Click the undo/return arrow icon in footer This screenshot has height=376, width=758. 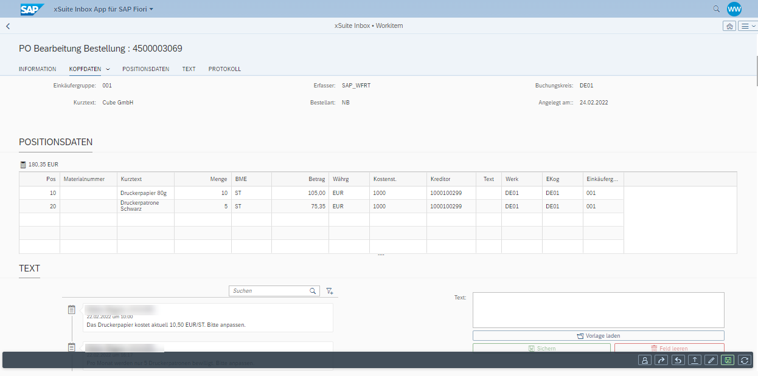678,360
